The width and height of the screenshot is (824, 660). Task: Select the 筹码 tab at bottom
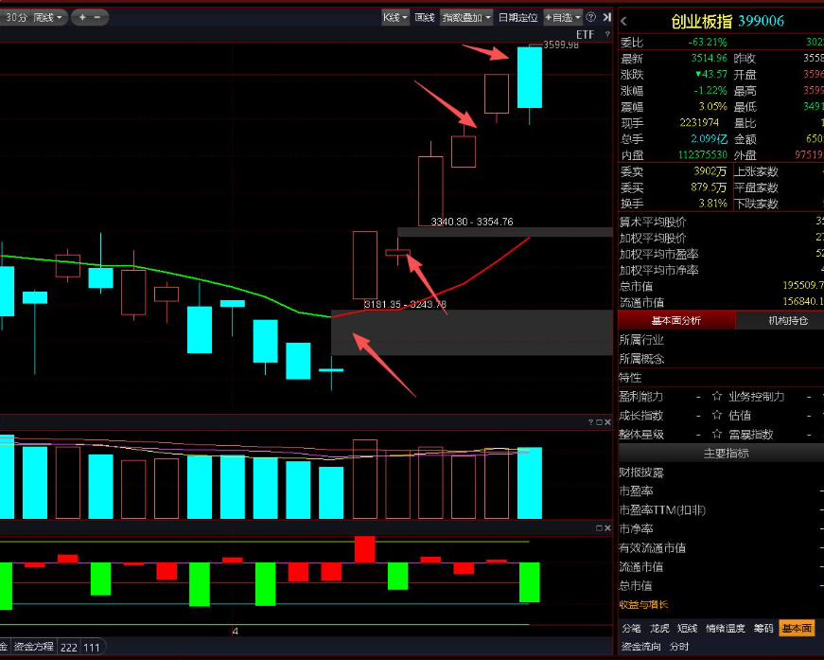click(x=763, y=628)
